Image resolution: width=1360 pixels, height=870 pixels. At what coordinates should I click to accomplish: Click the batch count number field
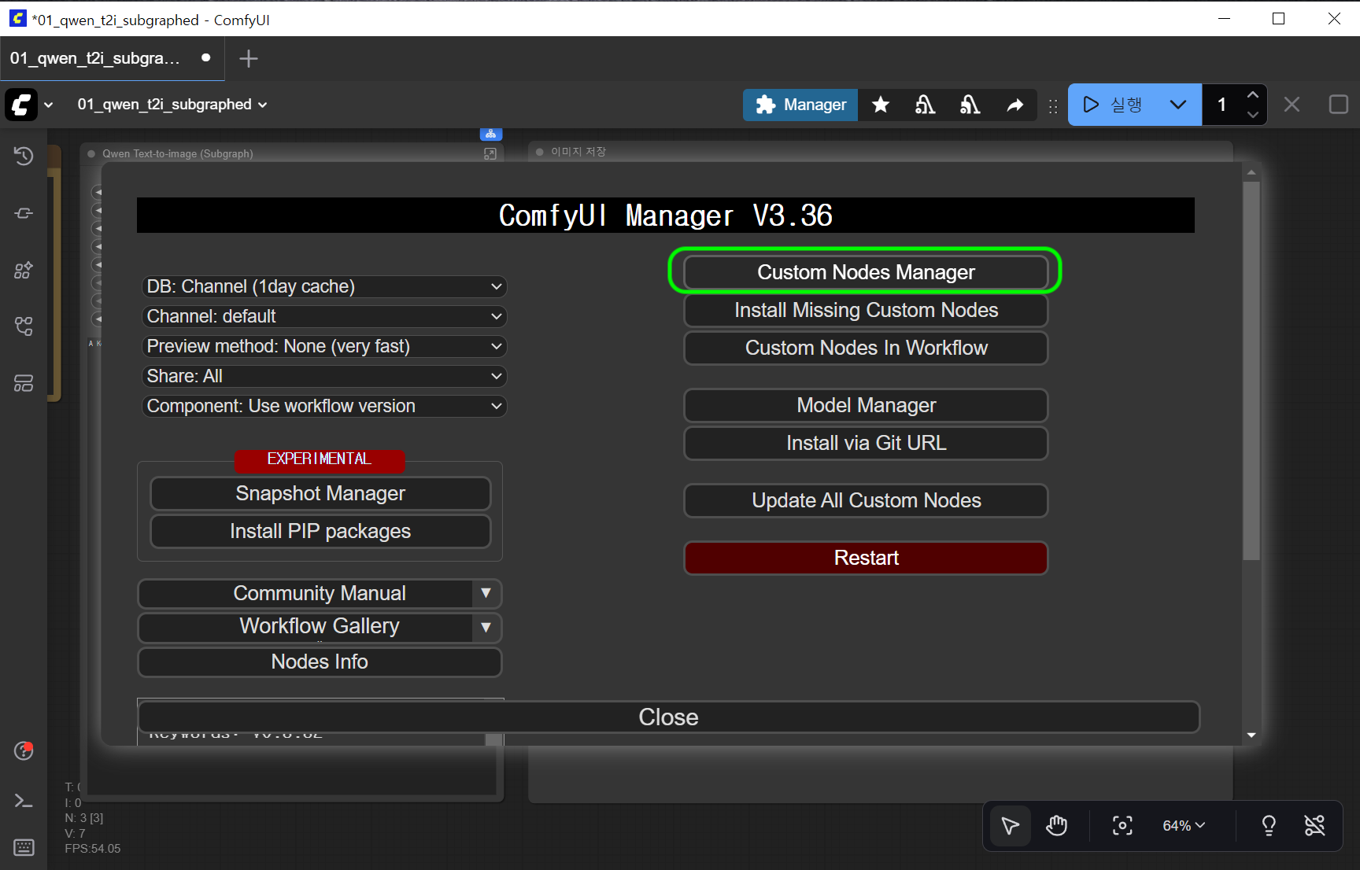click(1222, 105)
